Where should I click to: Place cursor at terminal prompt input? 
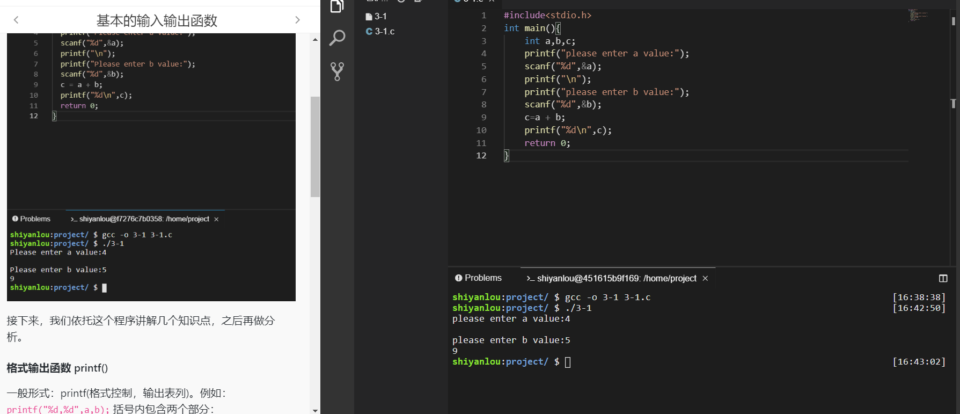tap(568, 362)
